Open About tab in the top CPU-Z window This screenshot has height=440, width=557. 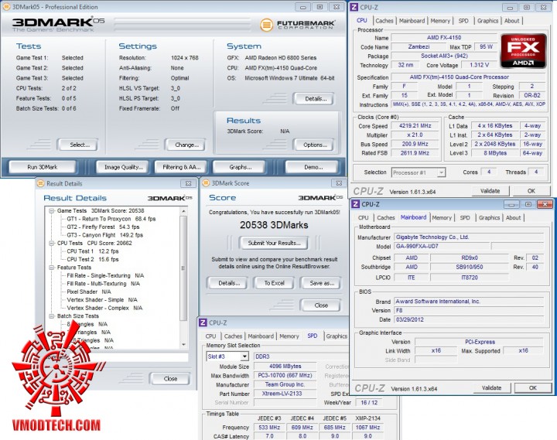pos(512,21)
